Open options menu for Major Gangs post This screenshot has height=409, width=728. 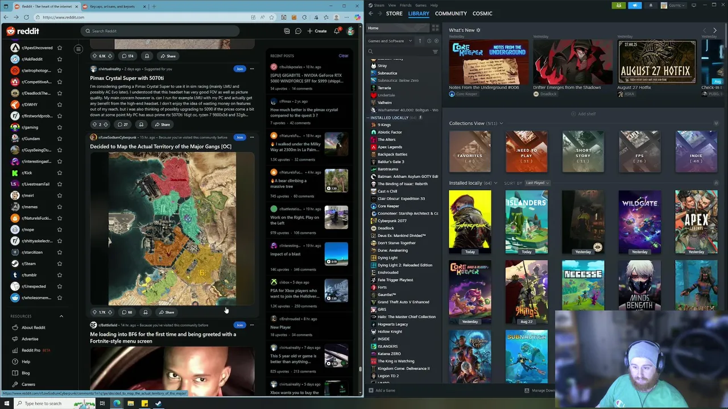[252, 137]
